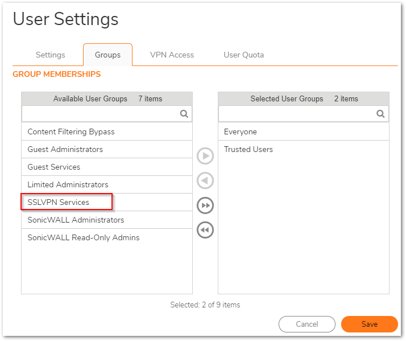This screenshot has width=406, height=341.
Task: Choose SonicWALL Read-Only Admins group
Action: (84, 237)
